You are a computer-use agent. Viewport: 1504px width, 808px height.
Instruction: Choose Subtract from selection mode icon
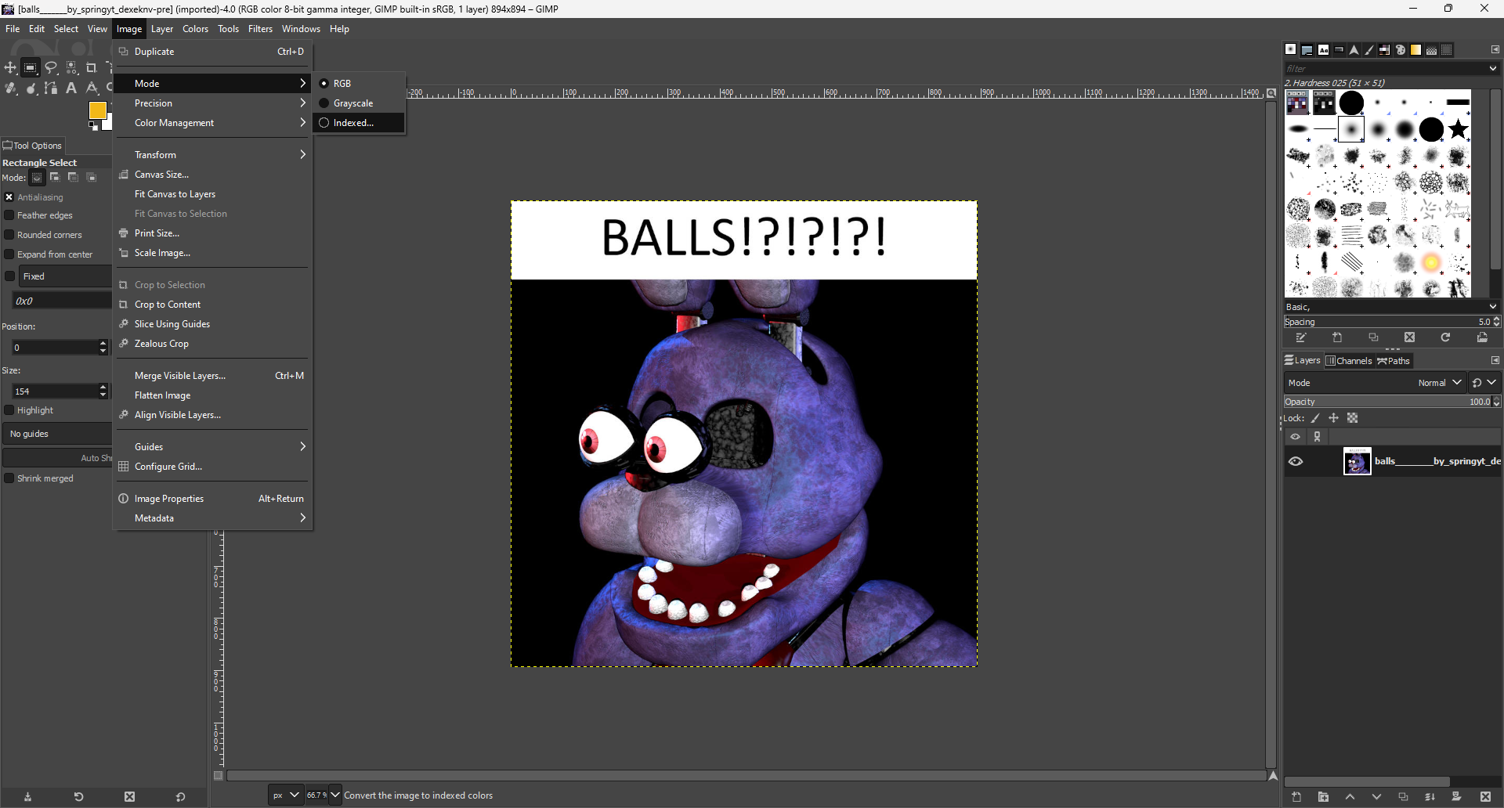coord(73,177)
